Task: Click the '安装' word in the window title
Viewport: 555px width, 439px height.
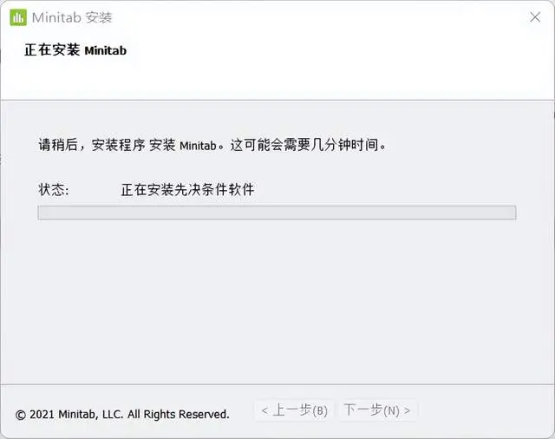Action: (x=99, y=17)
